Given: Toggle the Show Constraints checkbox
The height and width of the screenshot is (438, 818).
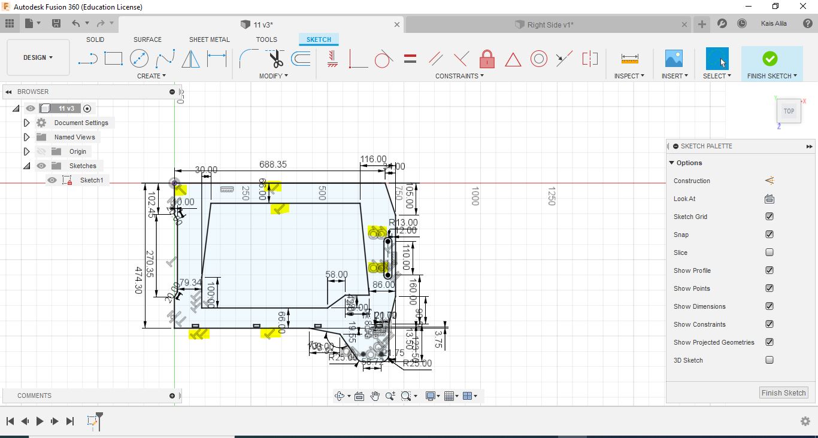Looking at the screenshot, I should [x=769, y=324].
